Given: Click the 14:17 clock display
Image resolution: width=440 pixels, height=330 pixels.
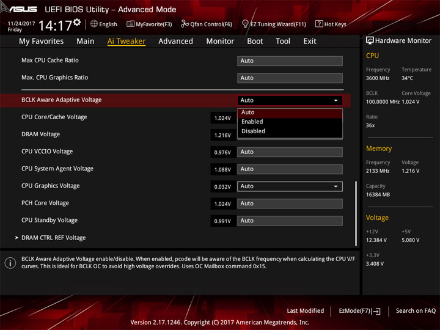Looking at the screenshot, I should click(x=55, y=26).
